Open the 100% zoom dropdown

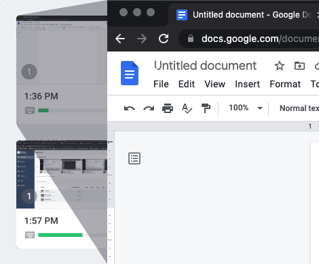pos(246,108)
